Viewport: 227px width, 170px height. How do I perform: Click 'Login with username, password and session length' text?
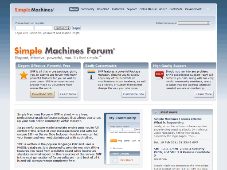[47, 33]
